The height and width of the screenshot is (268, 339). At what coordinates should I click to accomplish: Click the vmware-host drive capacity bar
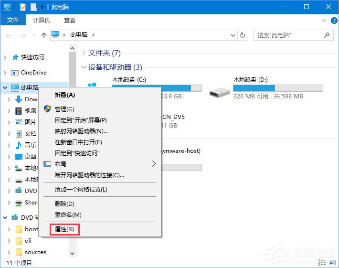(181, 167)
